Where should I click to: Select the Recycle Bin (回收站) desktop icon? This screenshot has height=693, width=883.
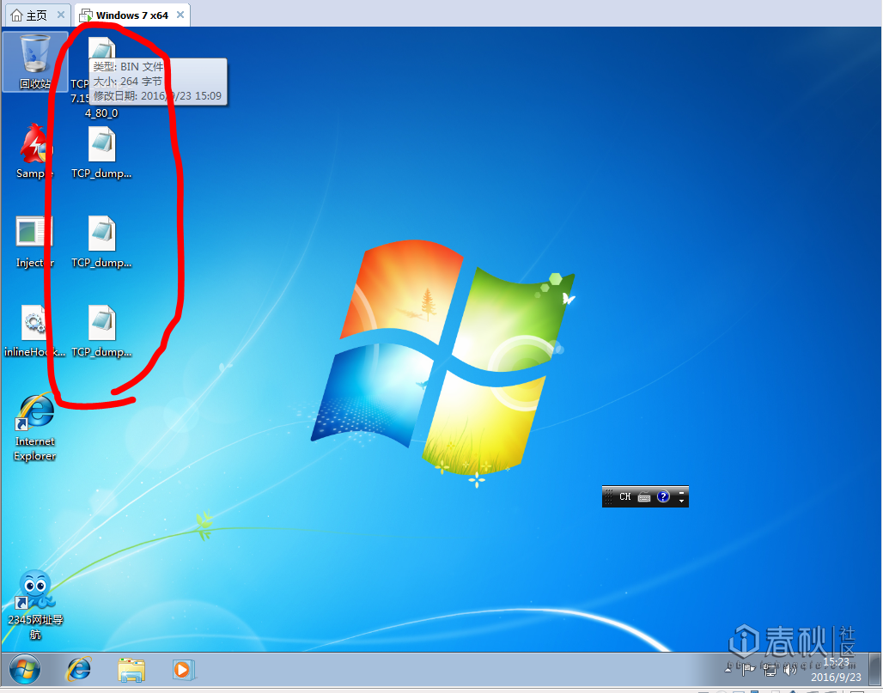(35, 61)
